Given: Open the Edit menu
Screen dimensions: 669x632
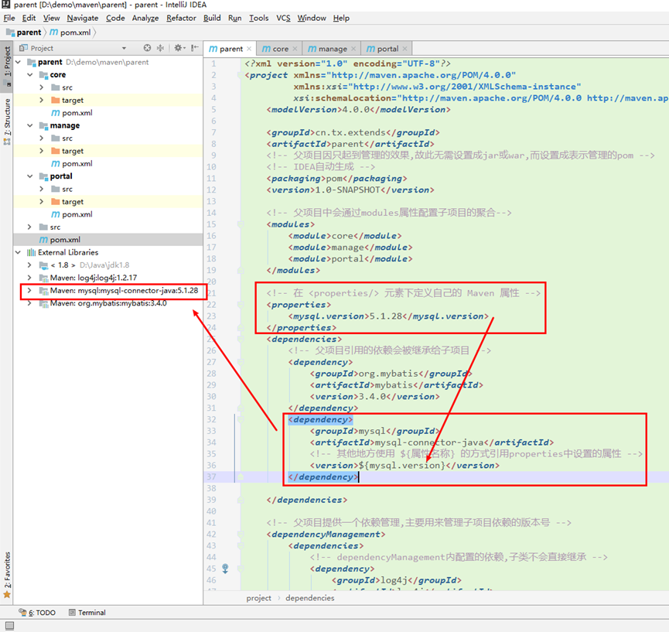Looking at the screenshot, I should tap(29, 18).
